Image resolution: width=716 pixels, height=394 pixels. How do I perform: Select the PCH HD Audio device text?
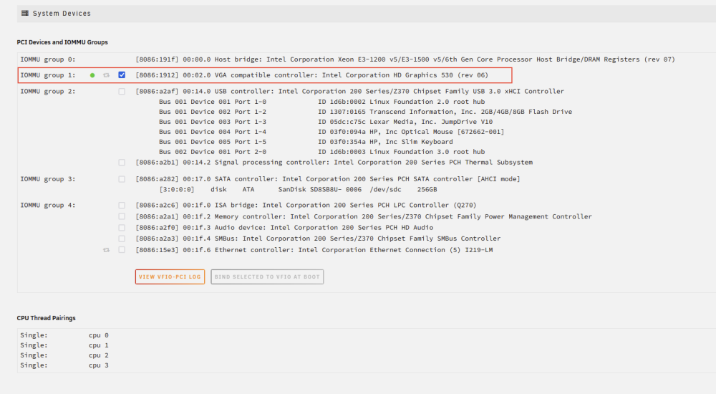(x=284, y=228)
